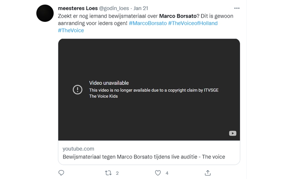Click the exclamation warning icon in the video
This screenshot has width=291, height=179.
(x=77, y=90)
